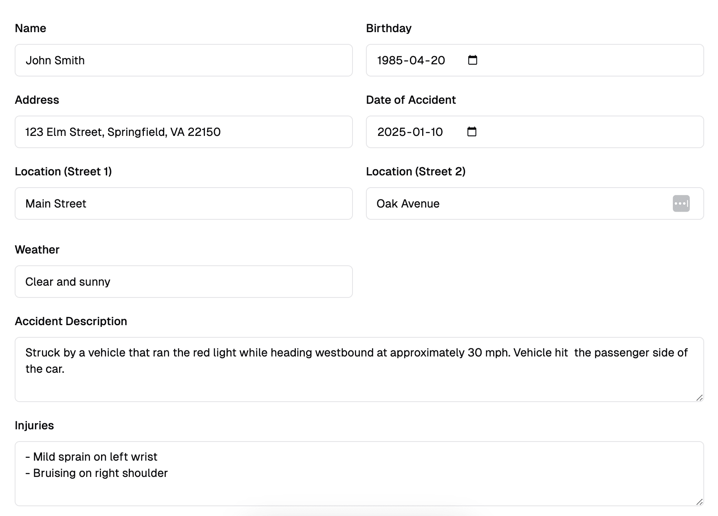Focus the Main Street location input
Screen dimensions: 718x516
(x=183, y=203)
